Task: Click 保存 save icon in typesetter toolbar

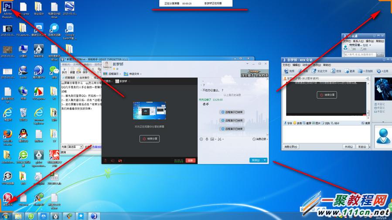Action: (85, 71)
